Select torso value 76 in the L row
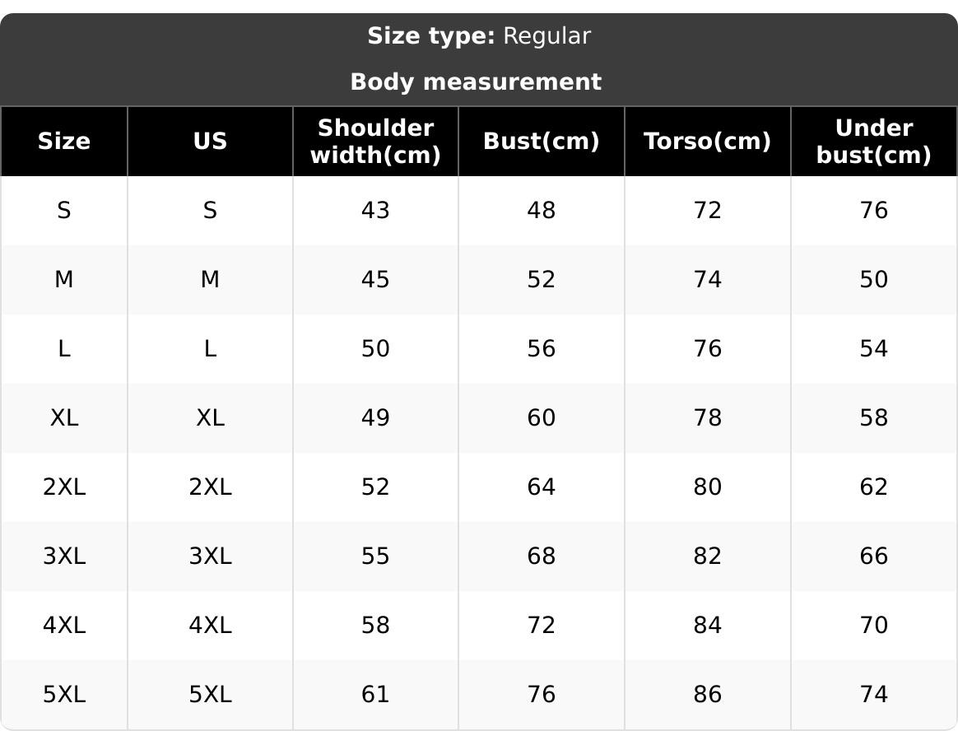 (x=708, y=349)
